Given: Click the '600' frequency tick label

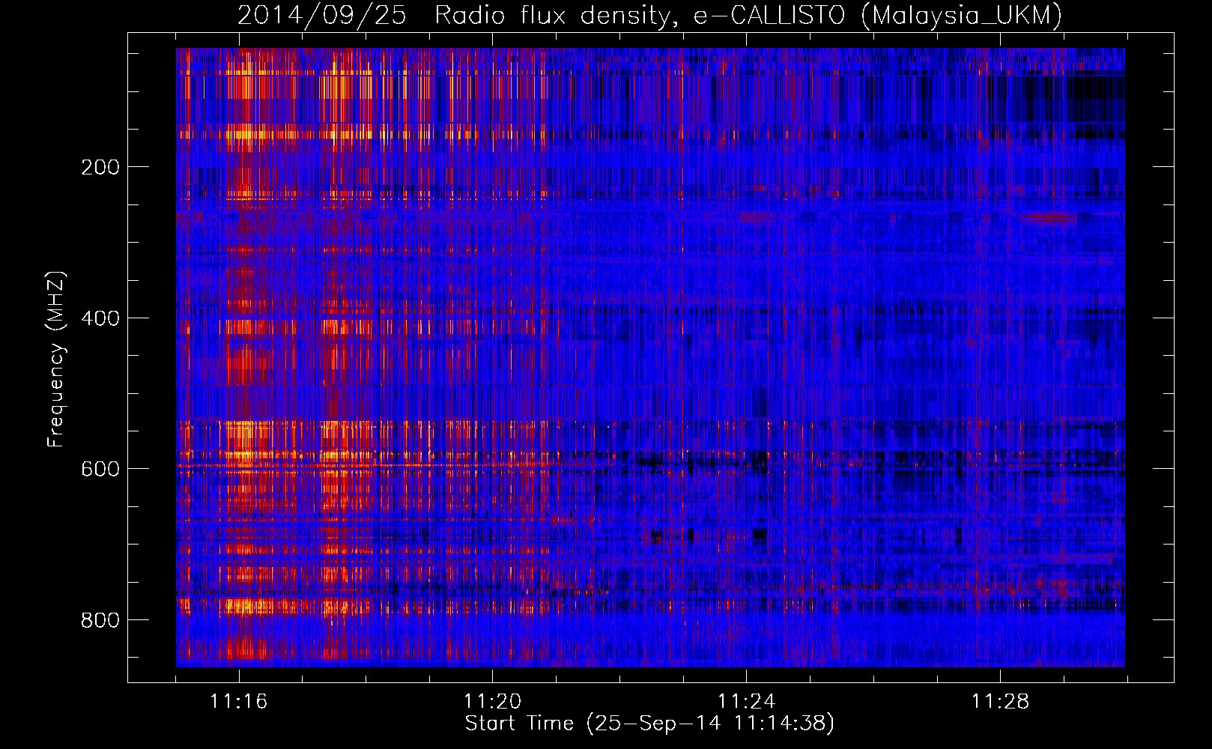Looking at the screenshot, I should coord(100,469).
